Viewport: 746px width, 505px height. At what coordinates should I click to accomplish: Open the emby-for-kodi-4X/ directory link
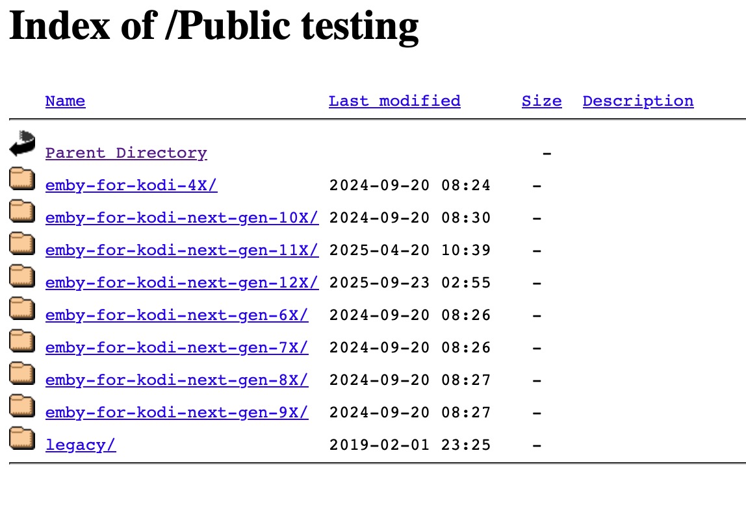pos(131,186)
